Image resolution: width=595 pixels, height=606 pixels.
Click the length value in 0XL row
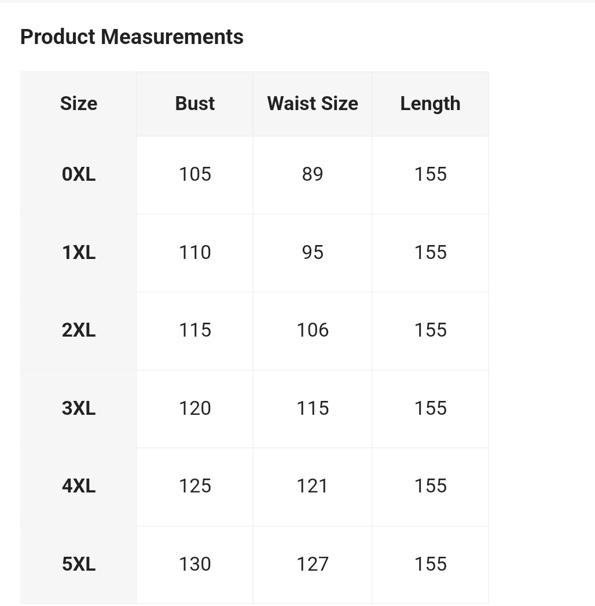pyautogui.click(x=431, y=174)
